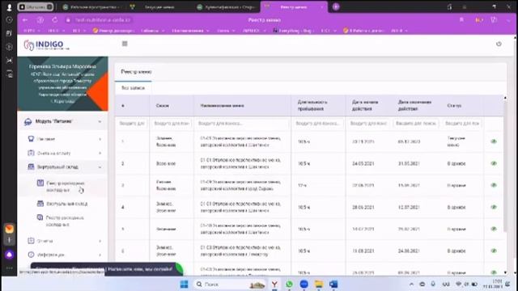Toggle eye icon for menu row 4

[x=494, y=207]
